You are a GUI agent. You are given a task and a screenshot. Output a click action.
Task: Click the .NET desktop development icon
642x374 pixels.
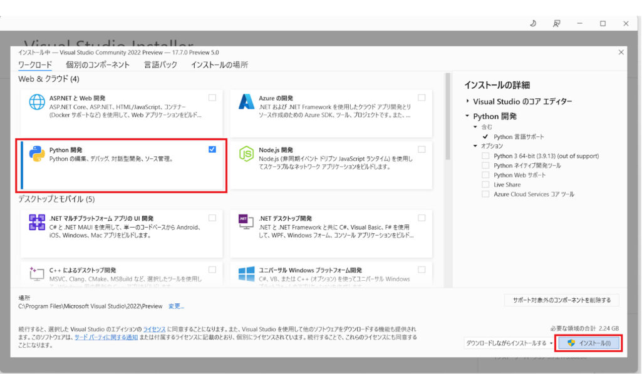point(246,222)
